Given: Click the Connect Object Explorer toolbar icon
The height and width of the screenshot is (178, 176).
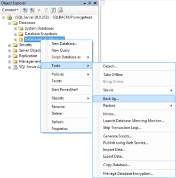Looking at the screenshot, I should (25, 10).
